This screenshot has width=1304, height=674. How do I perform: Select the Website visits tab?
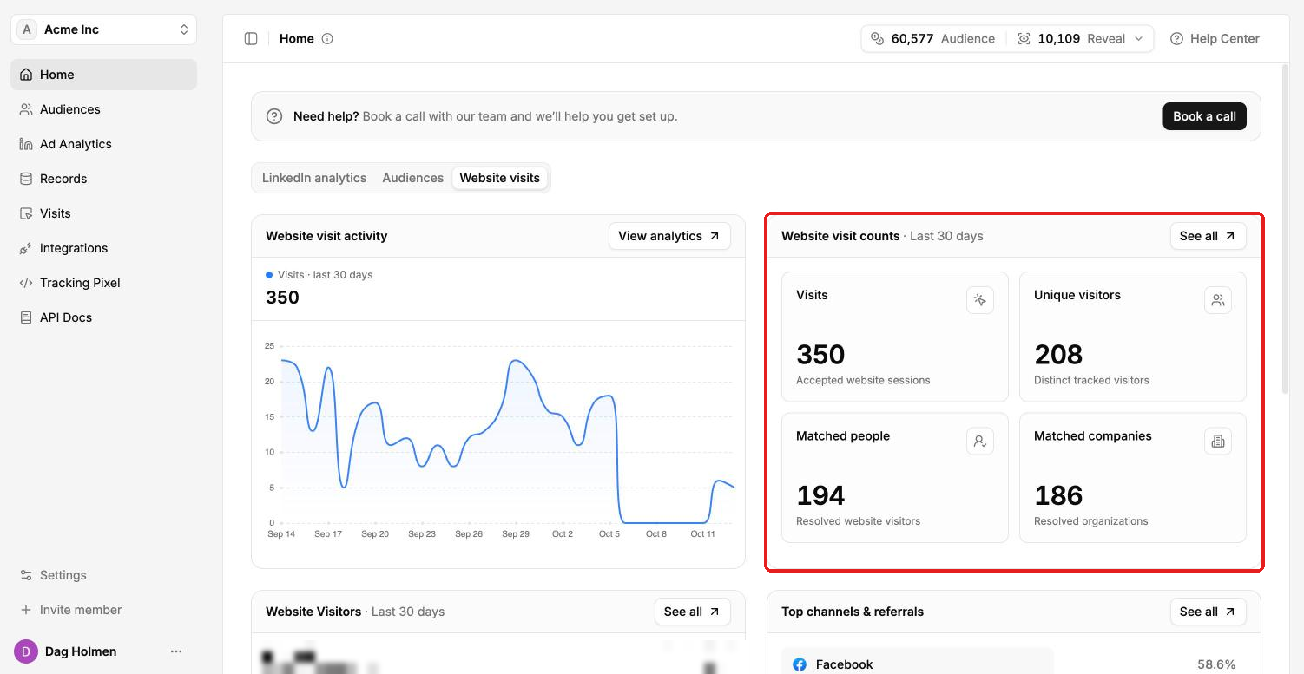[x=499, y=178]
